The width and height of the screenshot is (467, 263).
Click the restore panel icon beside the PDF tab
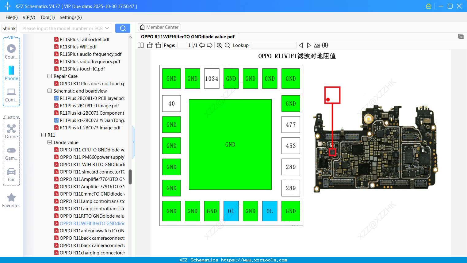[x=461, y=36]
